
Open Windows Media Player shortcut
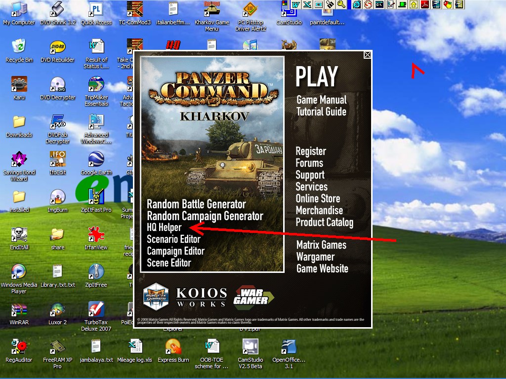pos(19,279)
